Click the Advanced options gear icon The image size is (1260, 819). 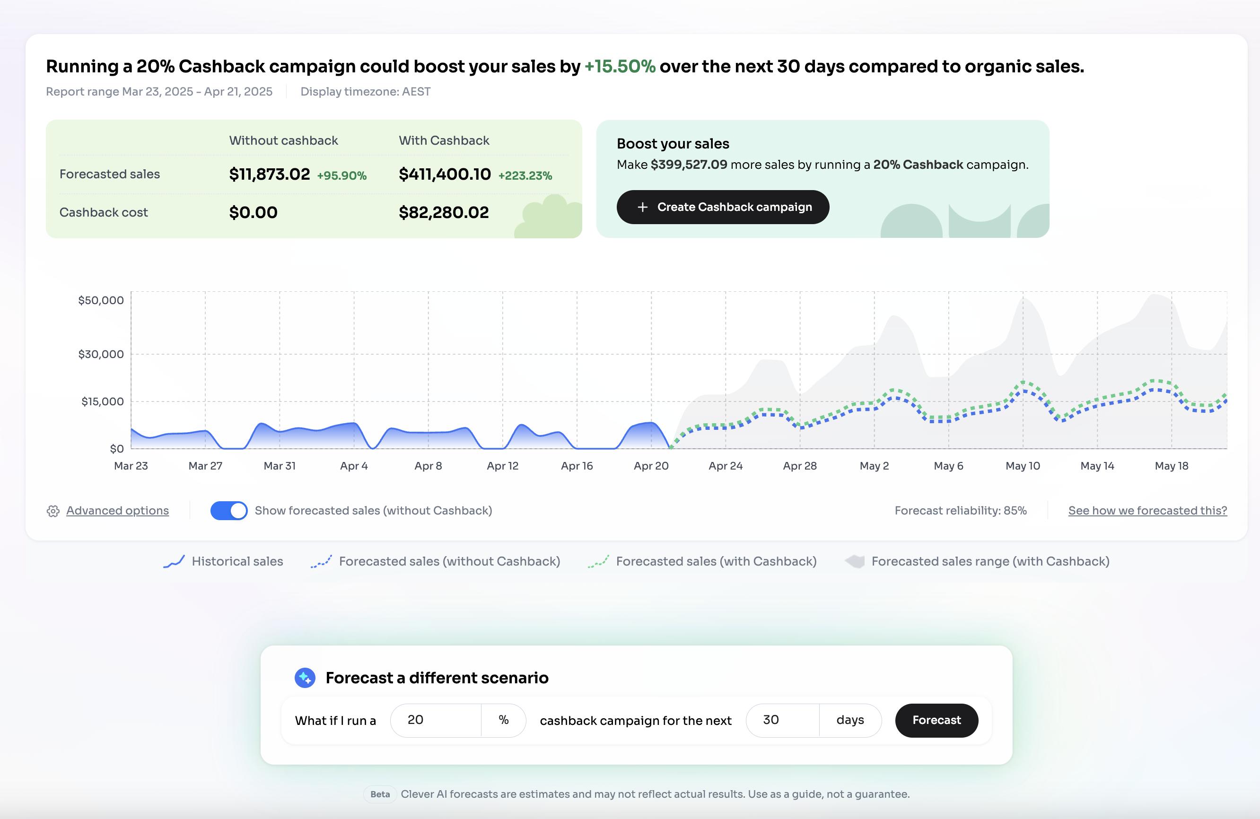pos(53,511)
